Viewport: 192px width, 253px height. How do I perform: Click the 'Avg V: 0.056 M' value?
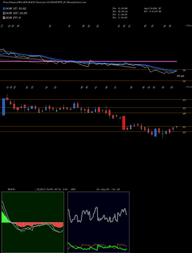[152, 8]
